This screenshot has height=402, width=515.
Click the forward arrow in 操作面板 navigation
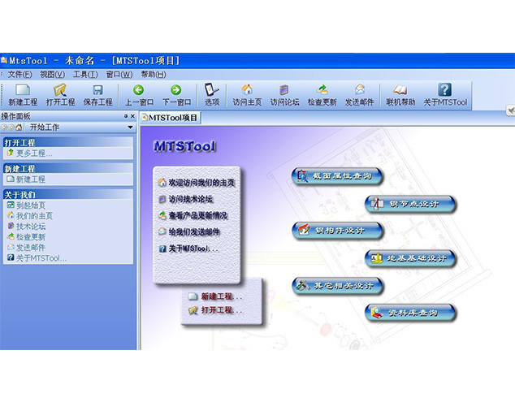pyautogui.click(x=11, y=128)
